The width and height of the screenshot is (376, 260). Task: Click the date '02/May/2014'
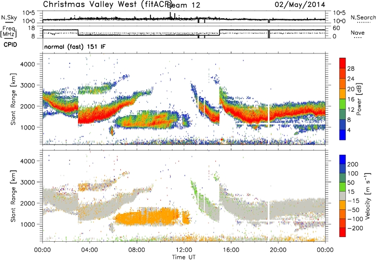coord(300,5)
